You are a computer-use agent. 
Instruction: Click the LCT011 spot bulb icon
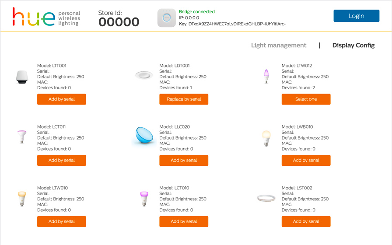click(x=22, y=137)
